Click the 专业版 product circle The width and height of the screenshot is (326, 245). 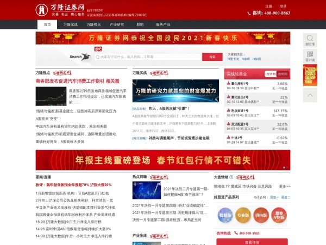pos(243,215)
